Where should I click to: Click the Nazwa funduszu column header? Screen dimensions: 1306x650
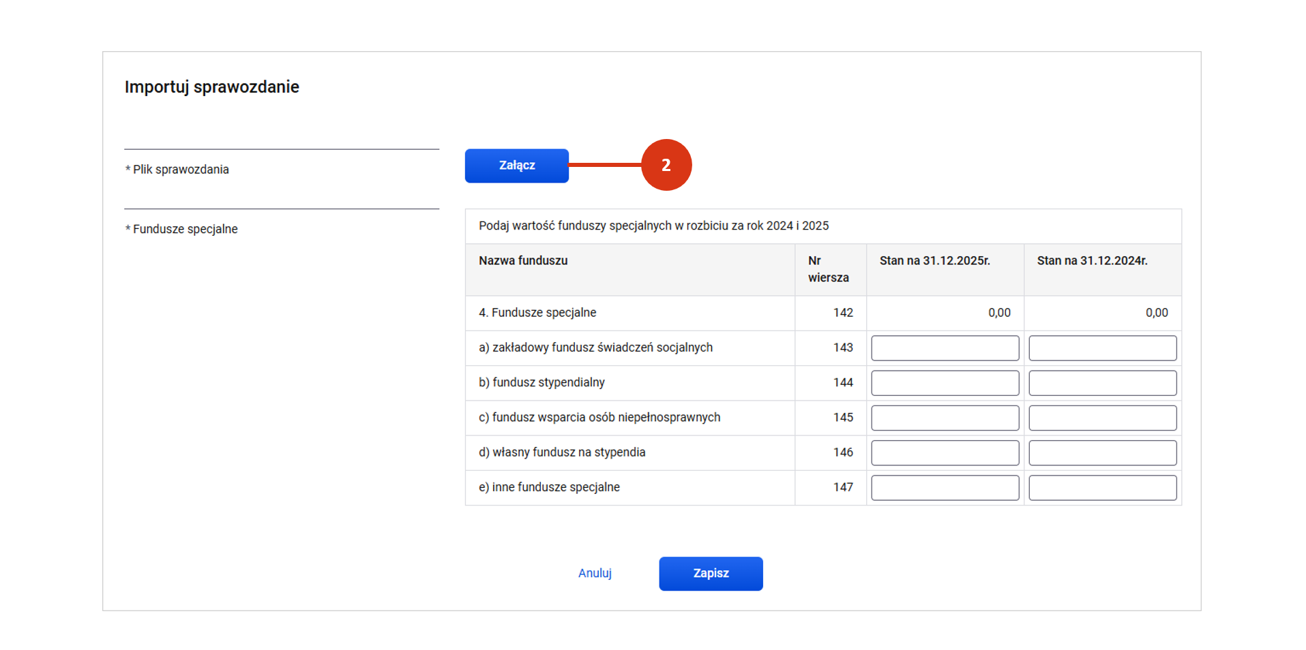click(523, 261)
